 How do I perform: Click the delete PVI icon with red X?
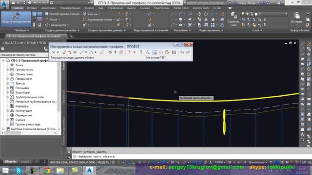70,52
